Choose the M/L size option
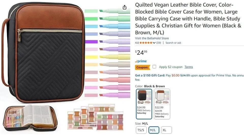The width and height of the screenshot is (244, 135). point(154,130)
